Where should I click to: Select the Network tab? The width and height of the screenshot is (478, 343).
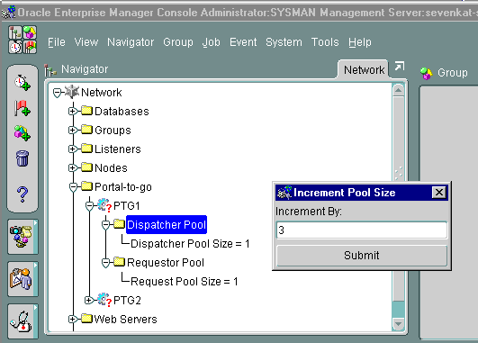pos(364,70)
